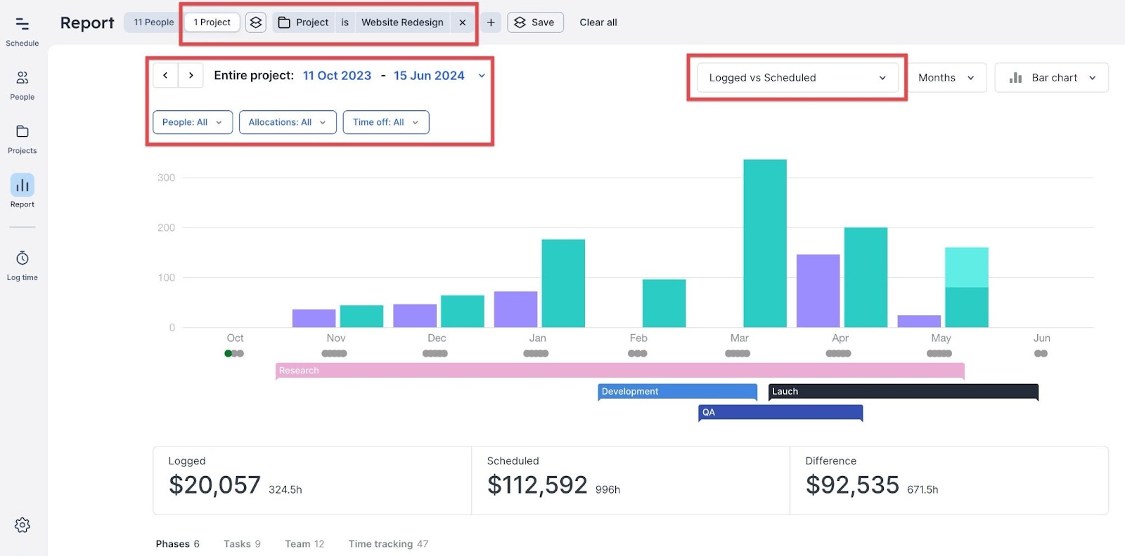Expand the Logged vs Scheduled dropdown
This screenshot has height=556, width=1125.
pos(797,78)
